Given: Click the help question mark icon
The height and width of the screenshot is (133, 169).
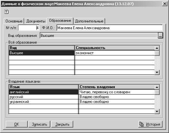Looking at the screenshot, I should (x=6, y=12).
